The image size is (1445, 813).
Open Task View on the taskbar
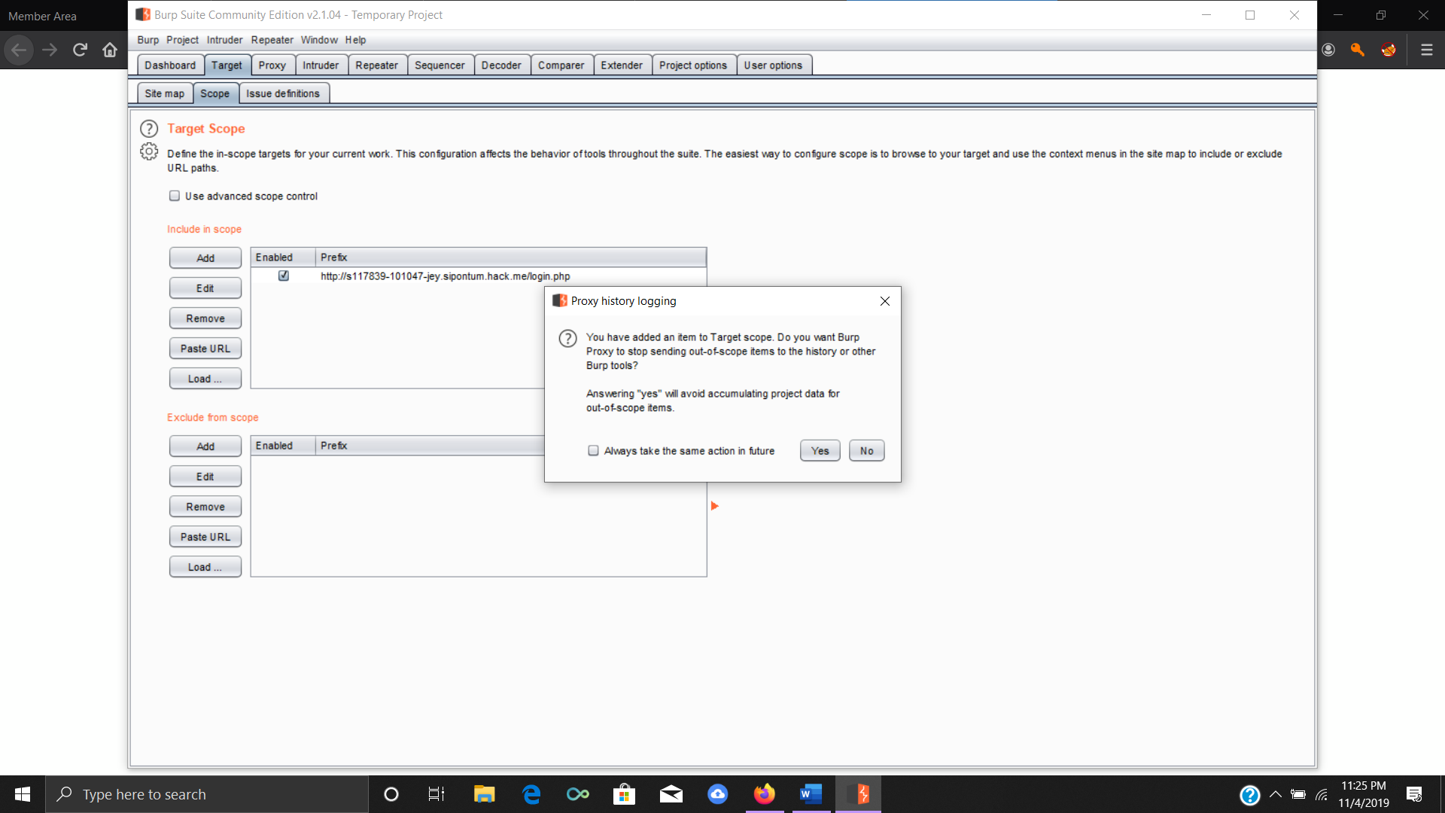437,794
